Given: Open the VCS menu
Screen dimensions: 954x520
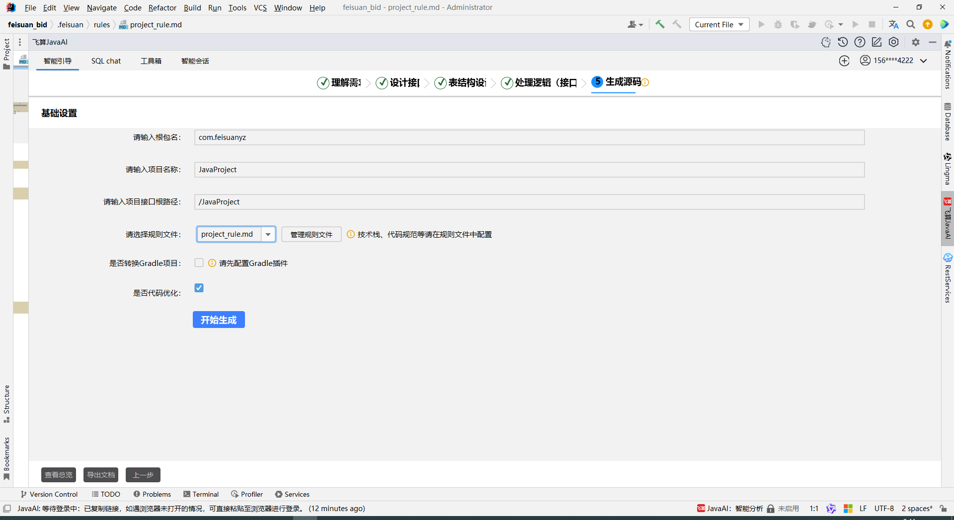Looking at the screenshot, I should (260, 7).
